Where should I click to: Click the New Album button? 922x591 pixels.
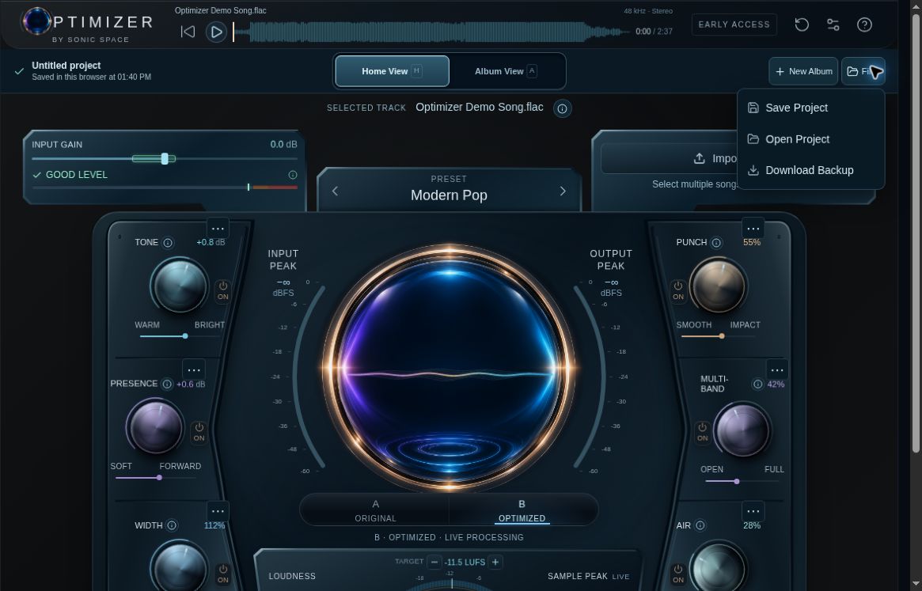point(803,71)
